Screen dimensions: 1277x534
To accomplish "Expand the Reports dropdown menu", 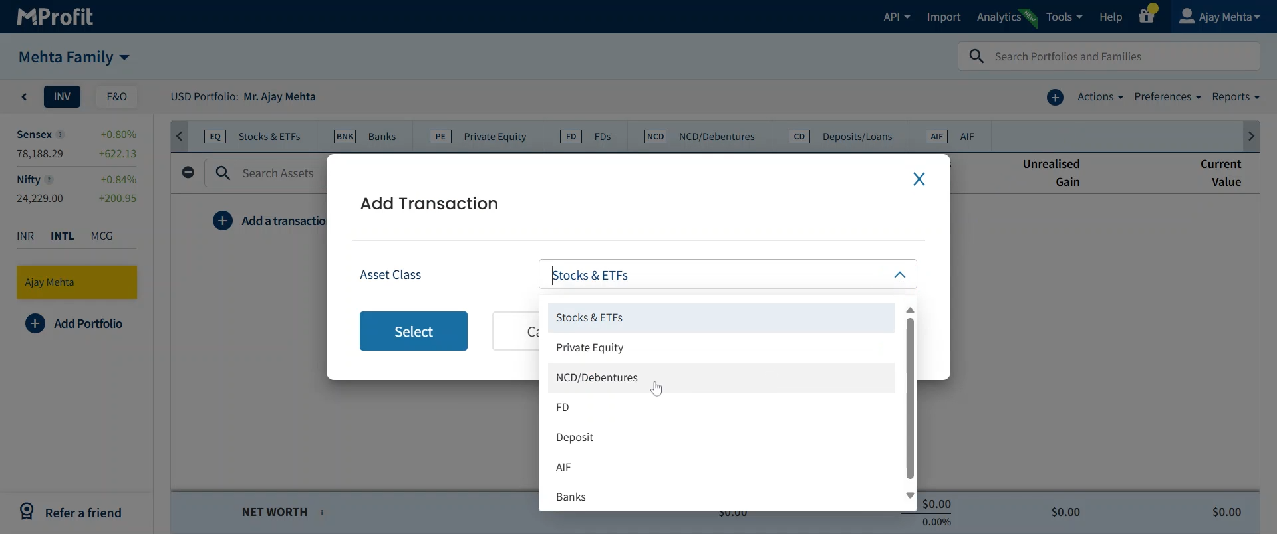I will point(1235,97).
